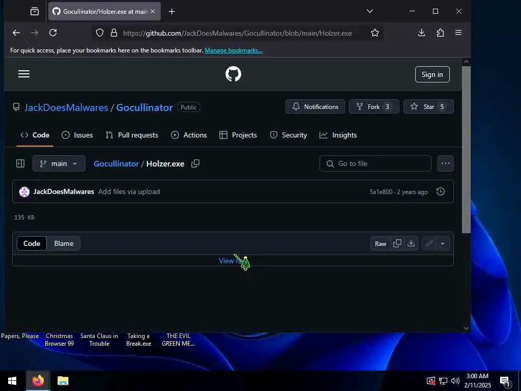The image size is (521, 391).
Task: Open the GitHub hamburger navigation menu
Action: click(24, 74)
